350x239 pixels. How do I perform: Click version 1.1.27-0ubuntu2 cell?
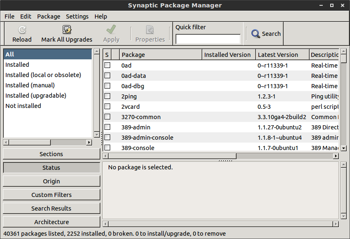pos(279,127)
